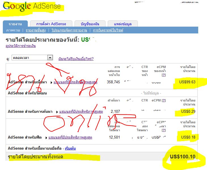Screen dimensions: 207x170
Task: Open top channels link in สำหรับเนื้อหา row
Action: (x=75, y=82)
